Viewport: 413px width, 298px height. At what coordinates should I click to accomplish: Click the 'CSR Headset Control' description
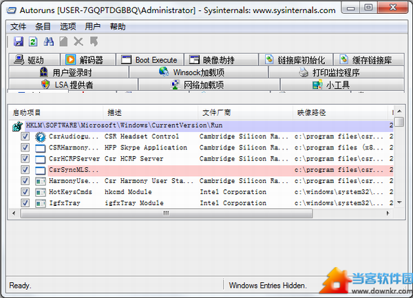[x=142, y=136]
